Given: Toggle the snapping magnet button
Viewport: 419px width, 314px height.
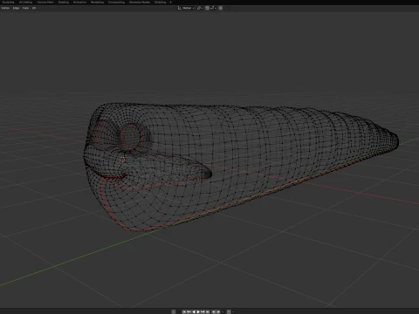Looking at the screenshot, I should coord(207,8).
